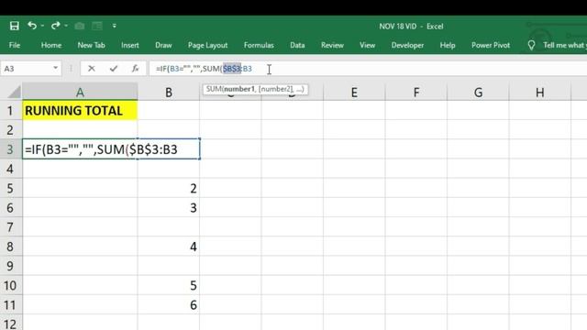Open the Undo history dropdown arrow

point(42,26)
